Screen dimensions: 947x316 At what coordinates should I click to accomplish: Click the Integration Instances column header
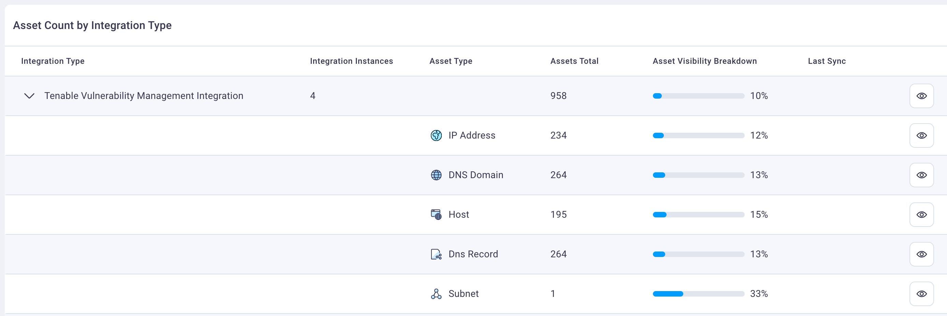tap(351, 61)
